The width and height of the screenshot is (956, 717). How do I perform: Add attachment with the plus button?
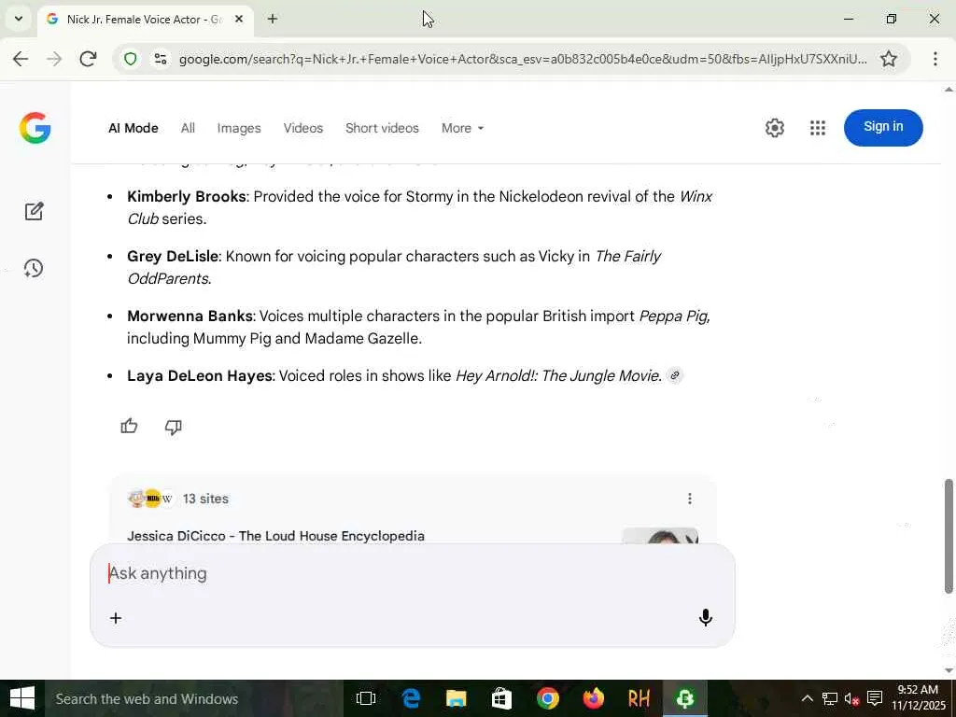click(115, 618)
